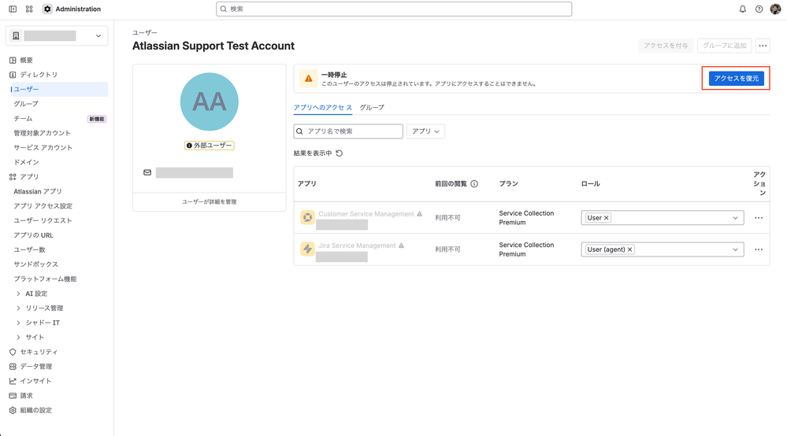Expand the AI 設定 section
Screen dimensions: 787x436
[x=19, y=294]
